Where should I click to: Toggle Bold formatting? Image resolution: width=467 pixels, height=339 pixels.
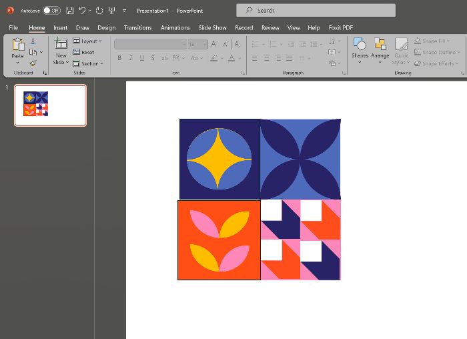119,58
